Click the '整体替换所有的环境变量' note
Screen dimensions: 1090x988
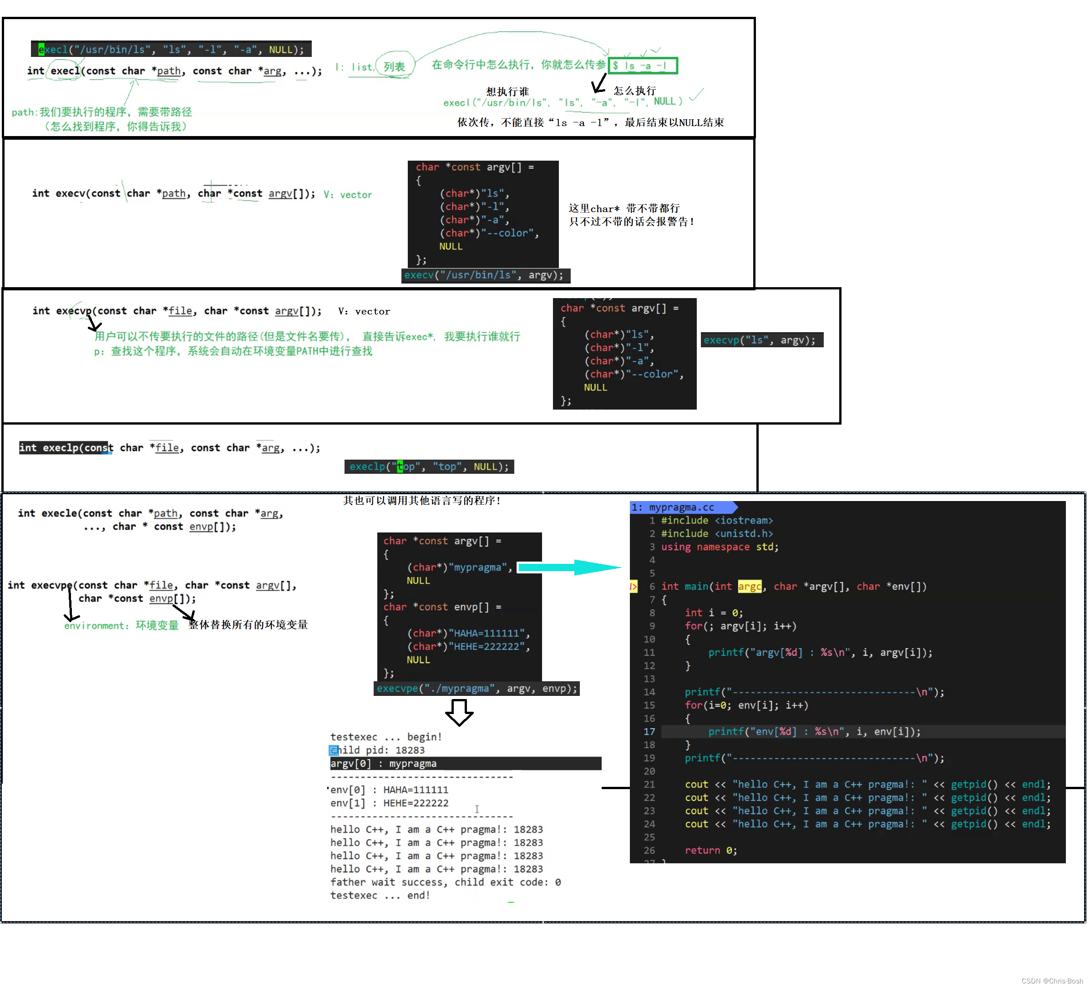click(x=248, y=624)
